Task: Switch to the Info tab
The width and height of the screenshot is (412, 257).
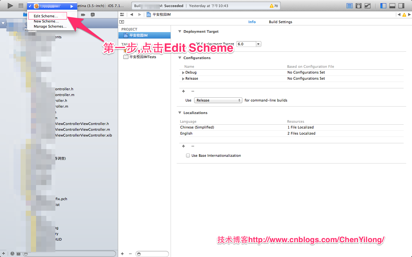Action: (x=252, y=22)
